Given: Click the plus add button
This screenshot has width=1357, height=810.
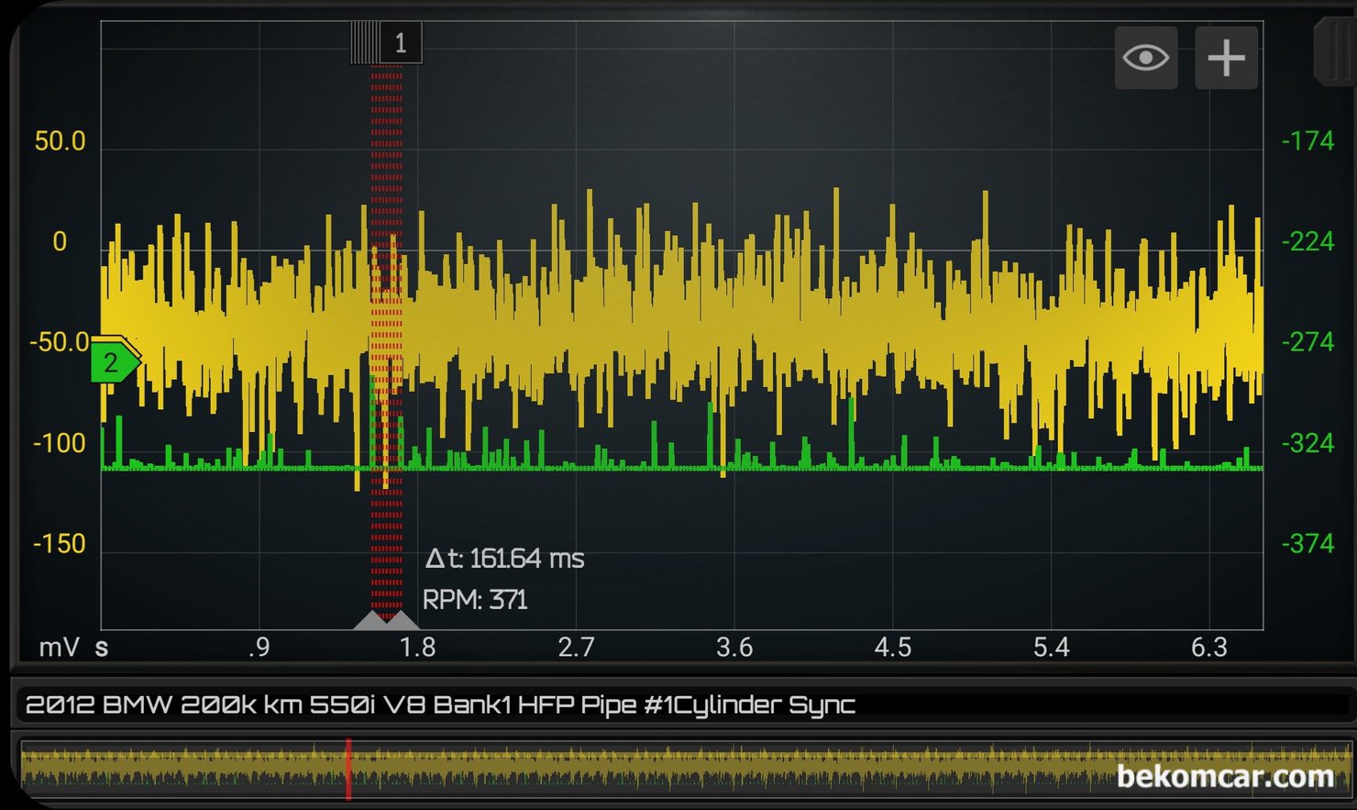Looking at the screenshot, I should pos(1226,58).
